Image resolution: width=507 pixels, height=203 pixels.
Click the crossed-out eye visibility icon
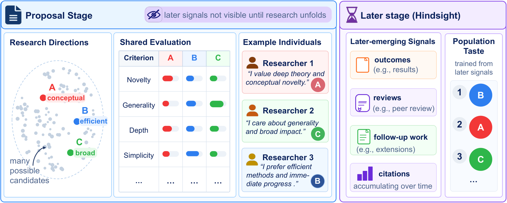(x=154, y=14)
